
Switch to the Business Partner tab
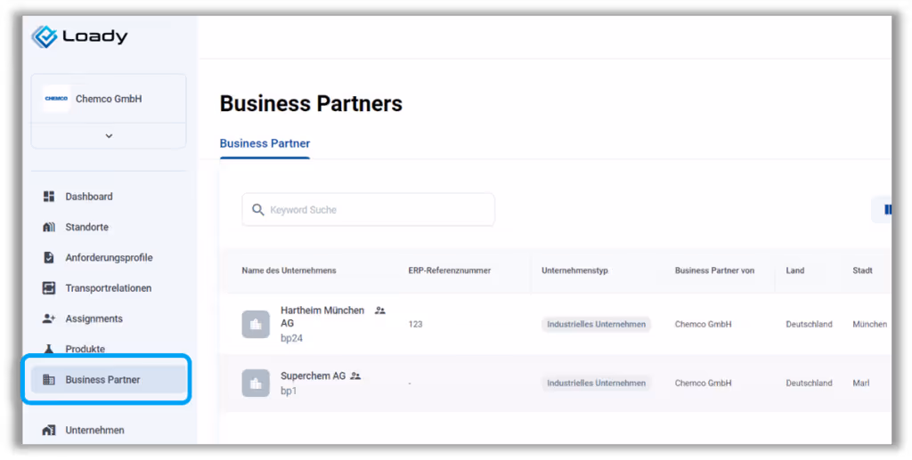click(265, 143)
